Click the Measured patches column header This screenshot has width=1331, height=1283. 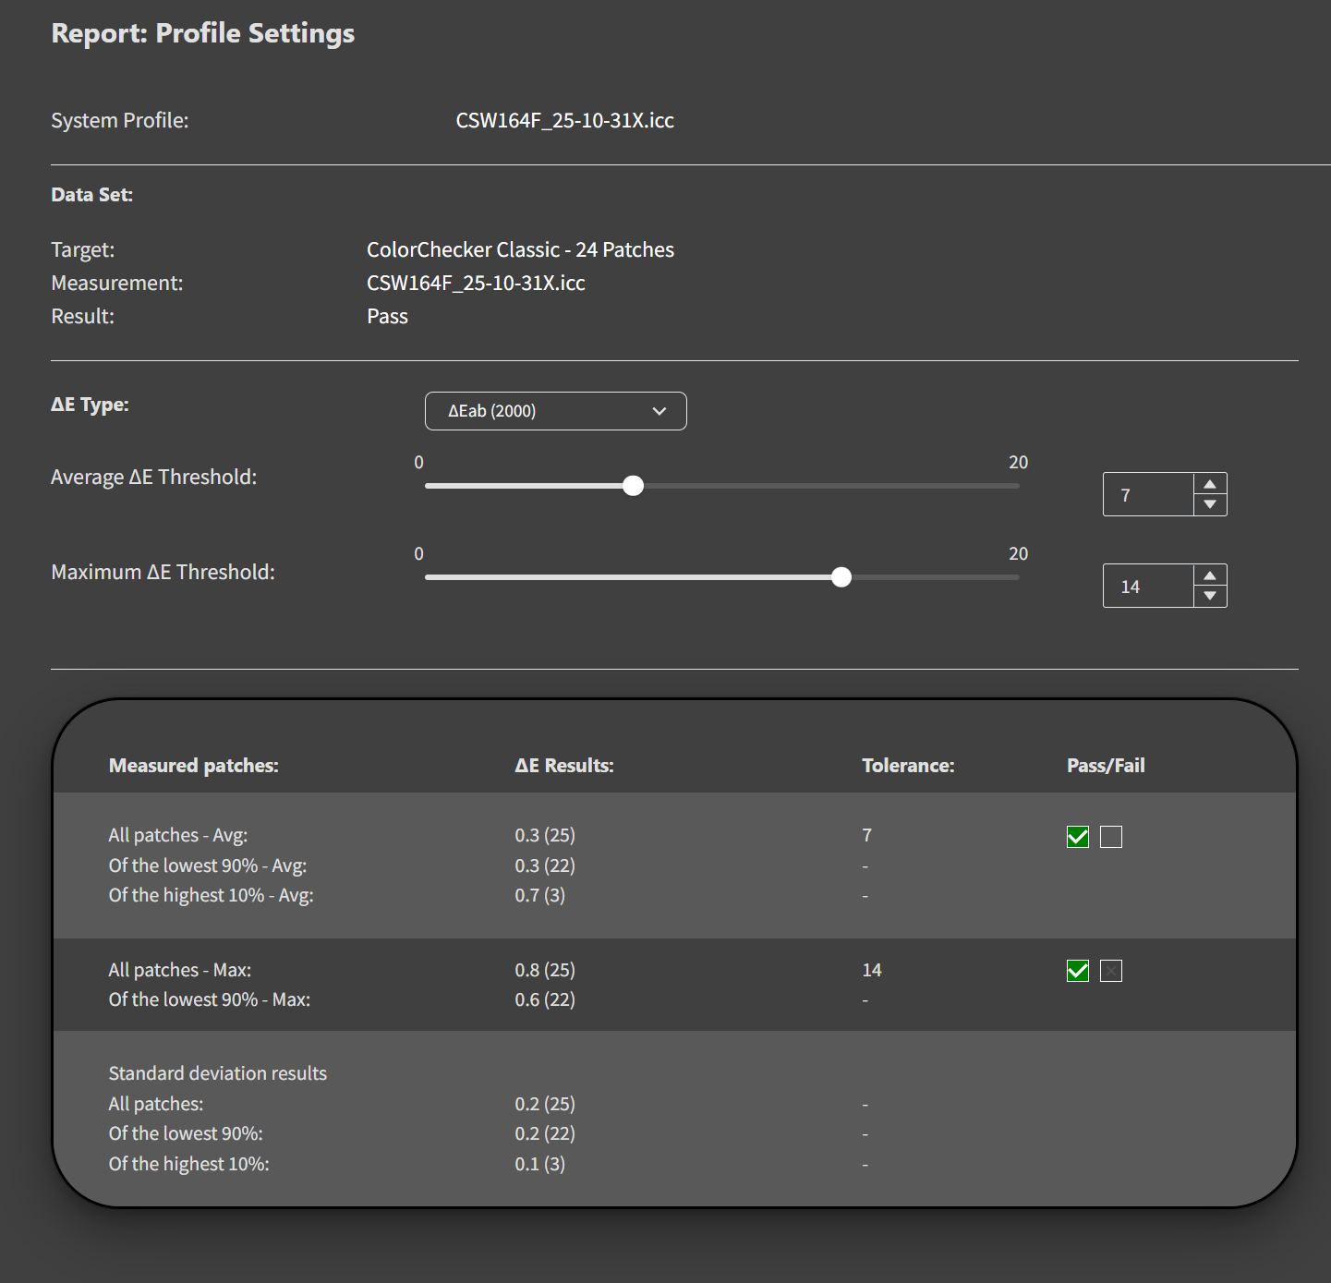tap(193, 766)
